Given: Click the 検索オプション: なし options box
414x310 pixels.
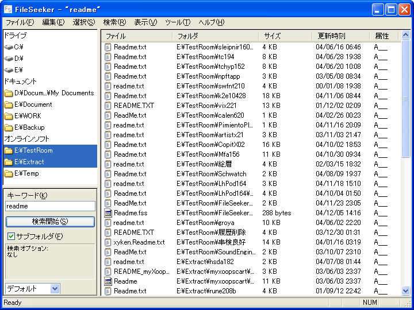Looking at the screenshot, I should tap(50, 262).
